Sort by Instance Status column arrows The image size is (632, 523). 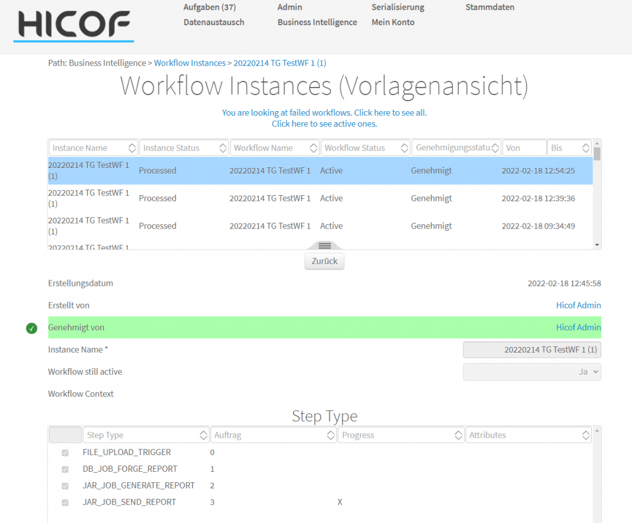[x=223, y=148]
